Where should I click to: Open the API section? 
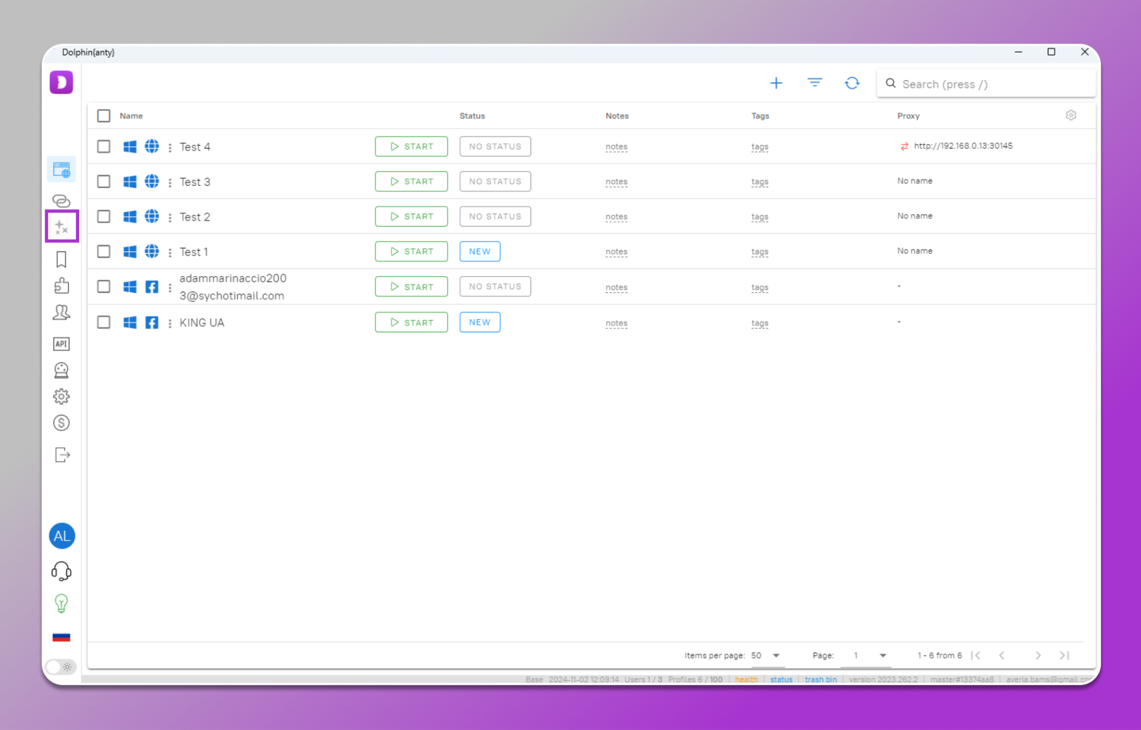pyautogui.click(x=61, y=344)
